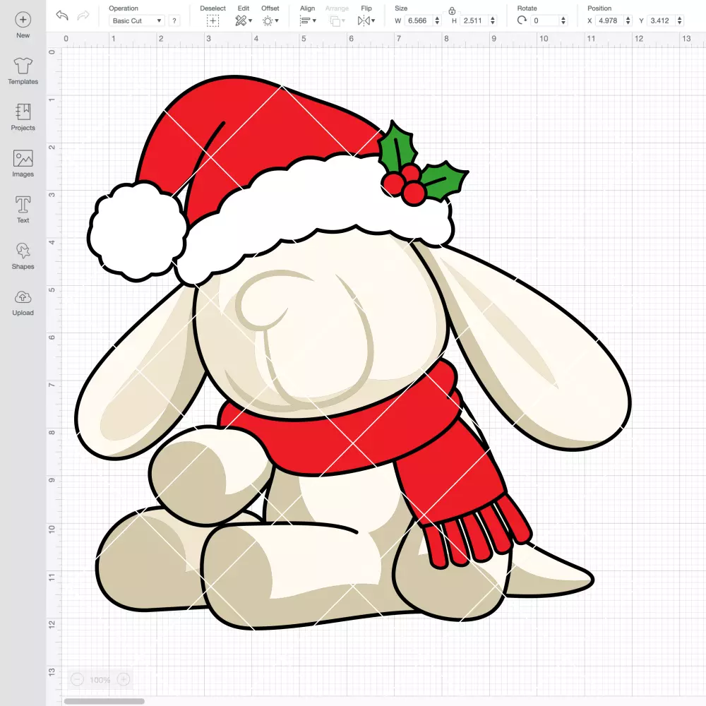This screenshot has width=706, height=706.
Task: Click the Deselect icon
Action: [x=213, y=20]
